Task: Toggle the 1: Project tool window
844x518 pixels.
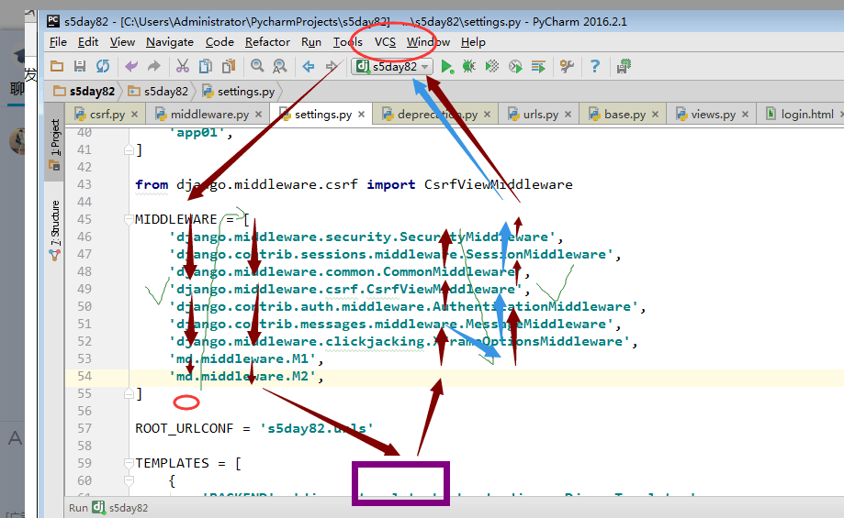Action: [54, 144]
